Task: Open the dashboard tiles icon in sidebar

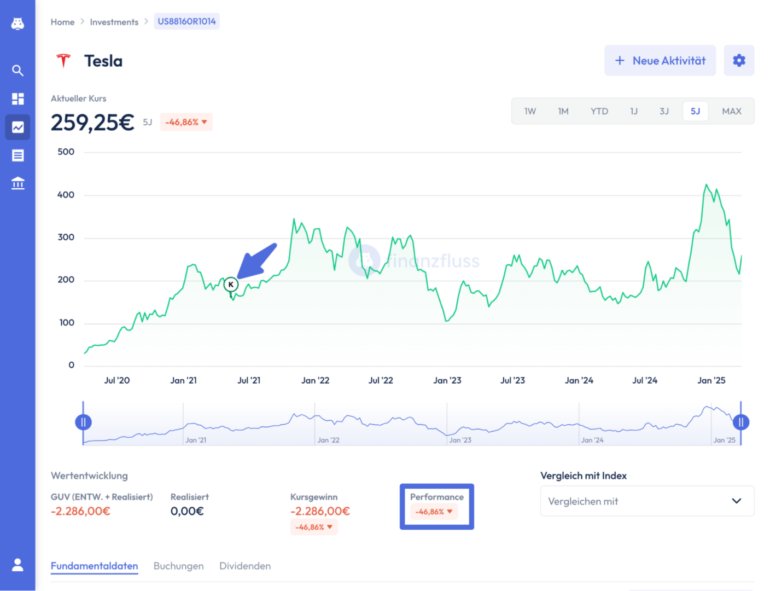Action: pyautogui.click(x=17, y=99)
